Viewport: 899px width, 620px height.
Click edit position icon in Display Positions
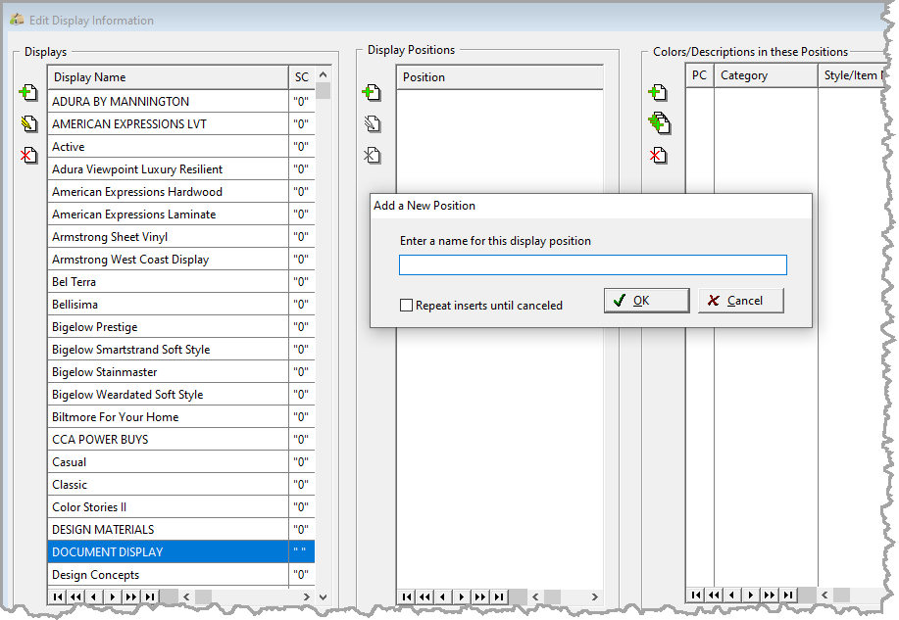click(x=373, y=123)
